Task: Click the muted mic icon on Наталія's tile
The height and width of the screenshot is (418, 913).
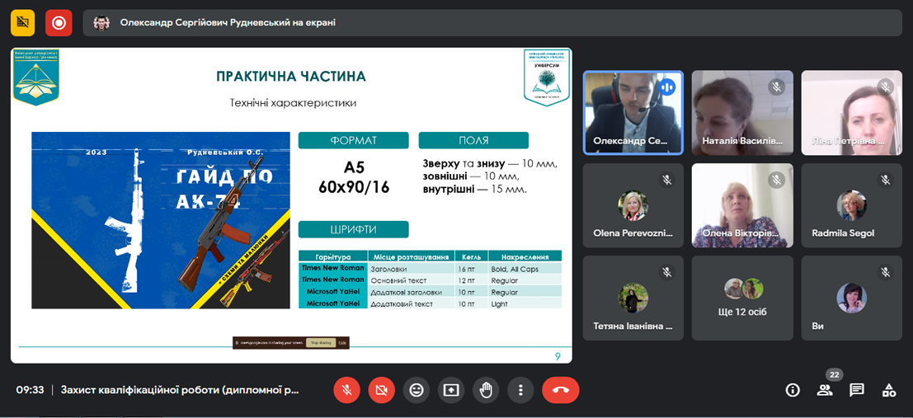Action: (x=776, y=87)
